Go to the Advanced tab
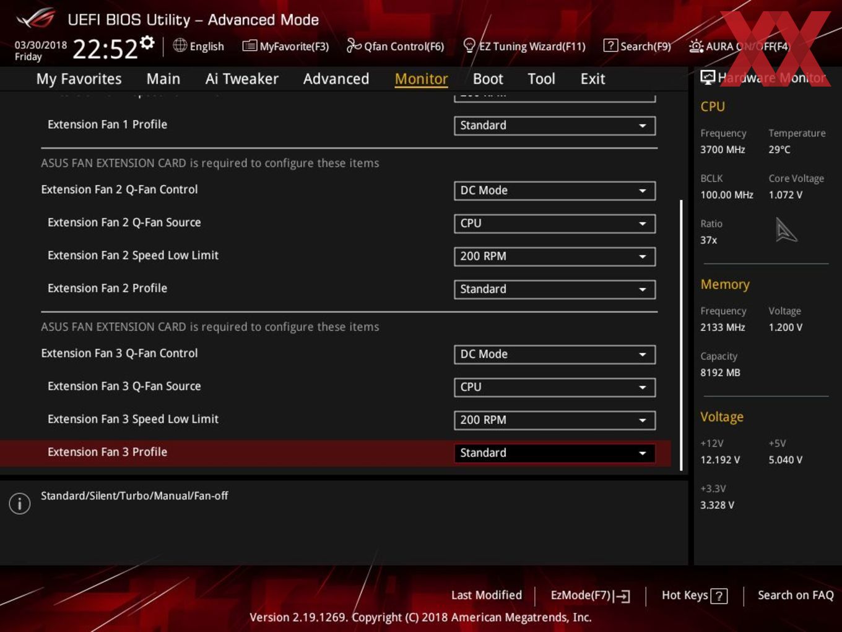The height and width of the screenshot is (632, 842). 336,79
